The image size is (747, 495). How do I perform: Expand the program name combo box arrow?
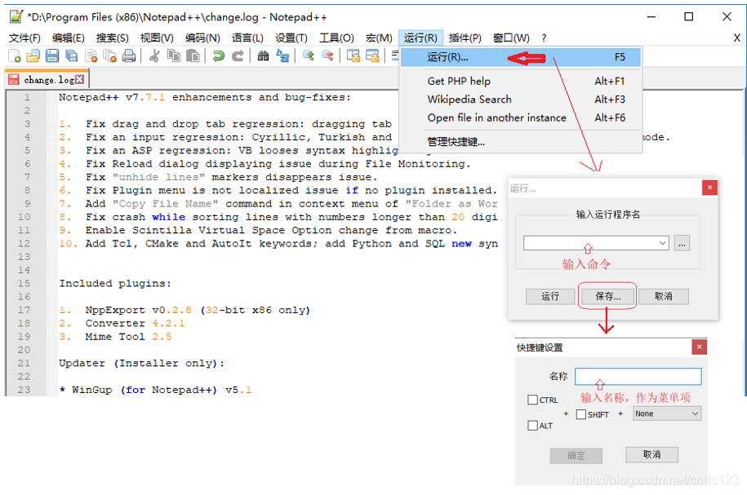pyautogui.click(x=662, y=243)
